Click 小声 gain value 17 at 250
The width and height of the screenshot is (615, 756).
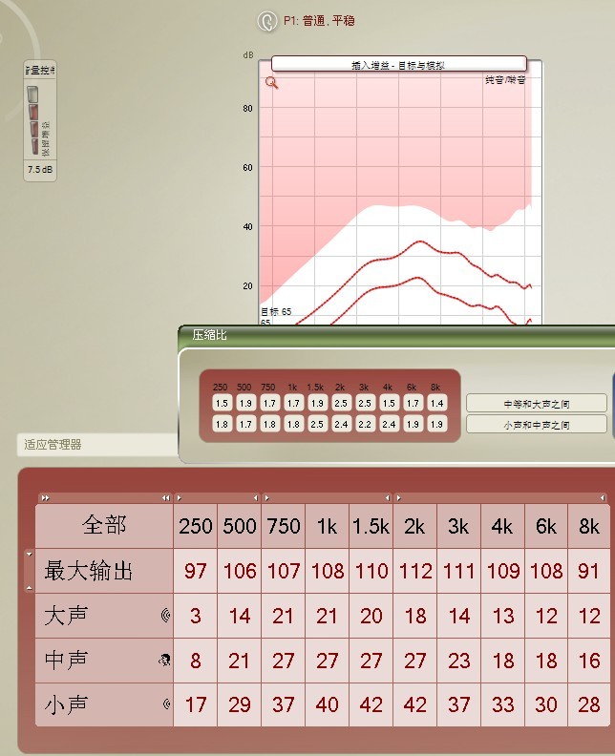click(x=196, y=704)
